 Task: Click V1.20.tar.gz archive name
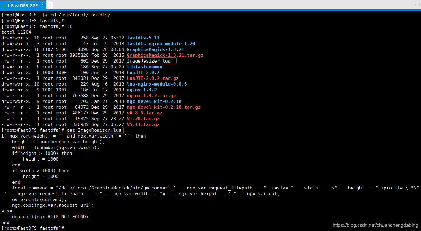coord(143,119)
